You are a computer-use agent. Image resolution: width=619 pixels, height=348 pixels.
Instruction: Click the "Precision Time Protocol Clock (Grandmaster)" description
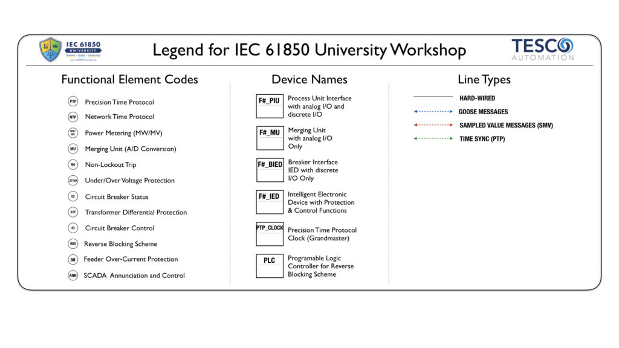tap(322, 234)
